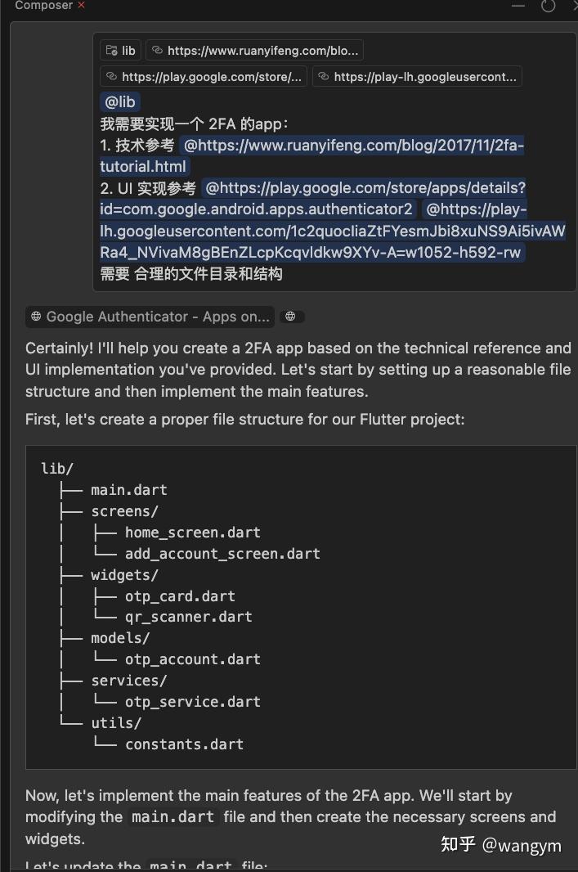Click the globe icon inside the Google Authenticator chip
578x872 pixels.
(36, 317)
